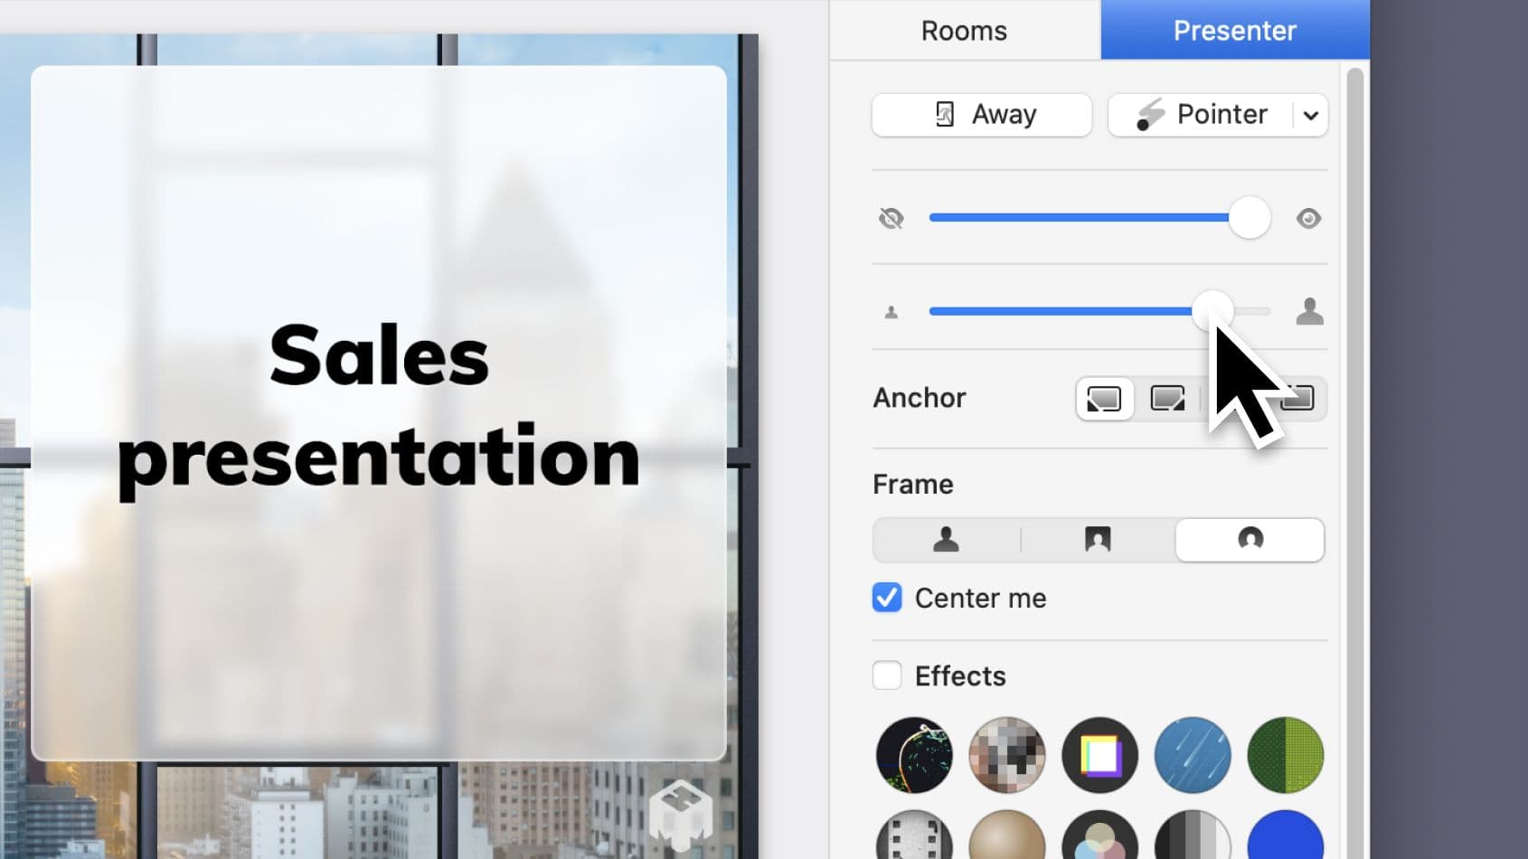Switch to the Rooms tab
This screenshot has height=859, width=1528.
pos(964,31)
